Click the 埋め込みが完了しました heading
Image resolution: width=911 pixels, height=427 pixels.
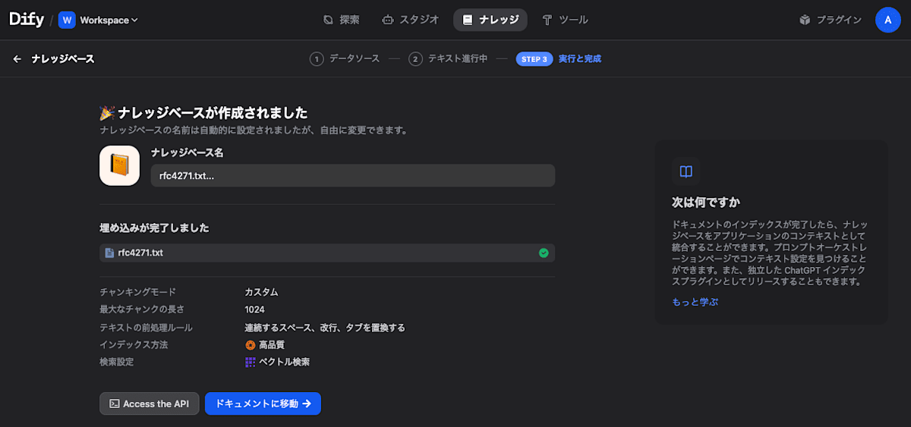155,228
